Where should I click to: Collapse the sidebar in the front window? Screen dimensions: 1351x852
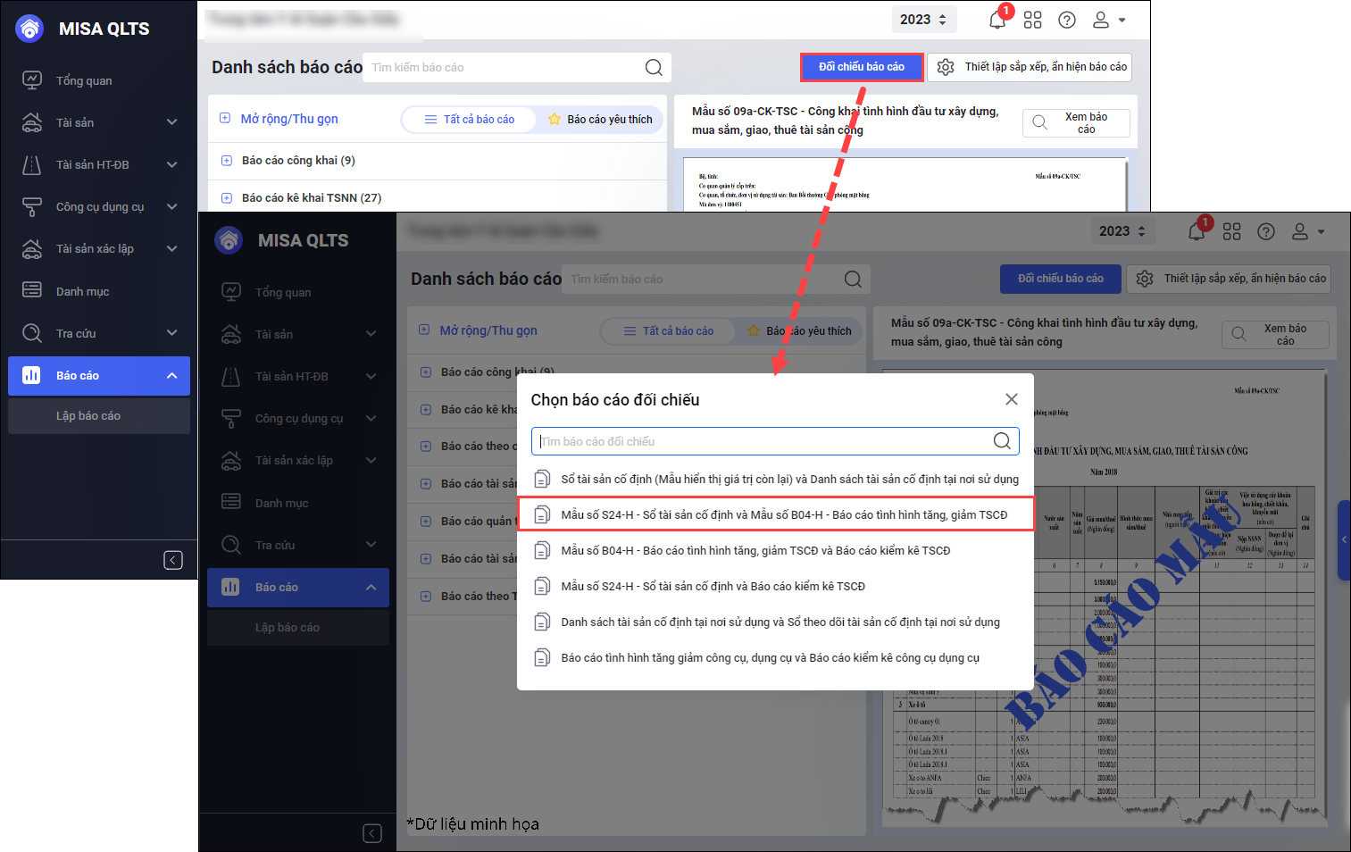pos(372,833)
